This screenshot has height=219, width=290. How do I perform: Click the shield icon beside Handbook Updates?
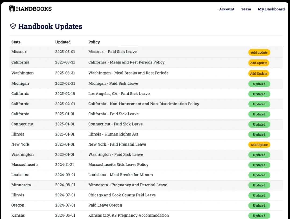(13, 26)
